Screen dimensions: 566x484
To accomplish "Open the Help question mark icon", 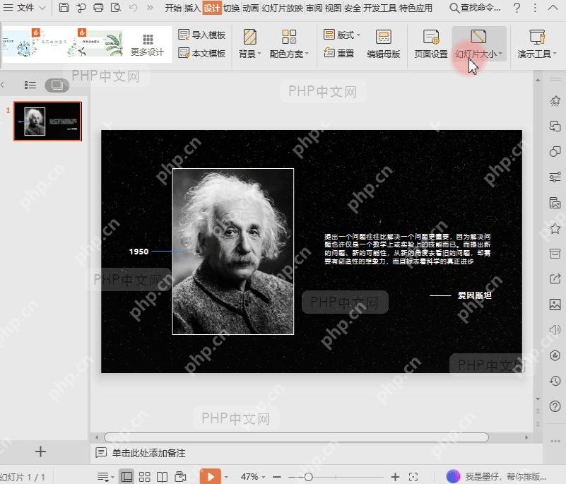I will point(517,8).
